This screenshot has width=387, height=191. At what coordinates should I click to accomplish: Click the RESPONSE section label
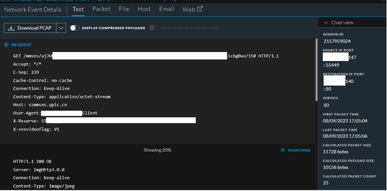click(x=299, y=150)
